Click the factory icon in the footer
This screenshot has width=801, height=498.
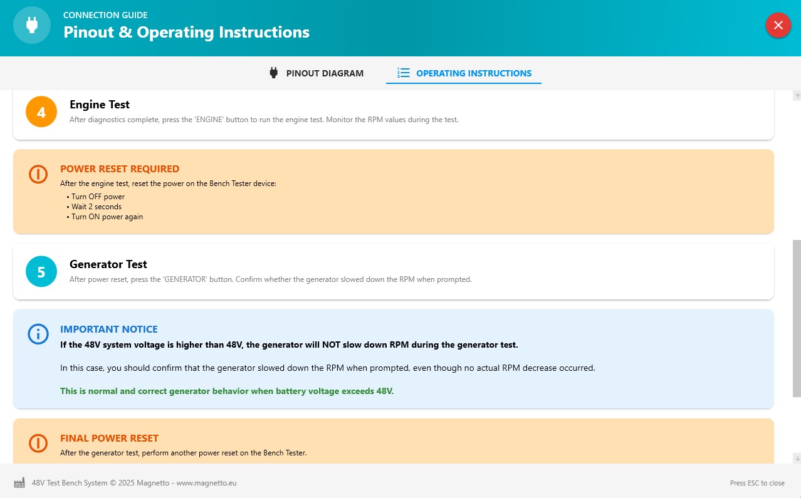[19, 483]
